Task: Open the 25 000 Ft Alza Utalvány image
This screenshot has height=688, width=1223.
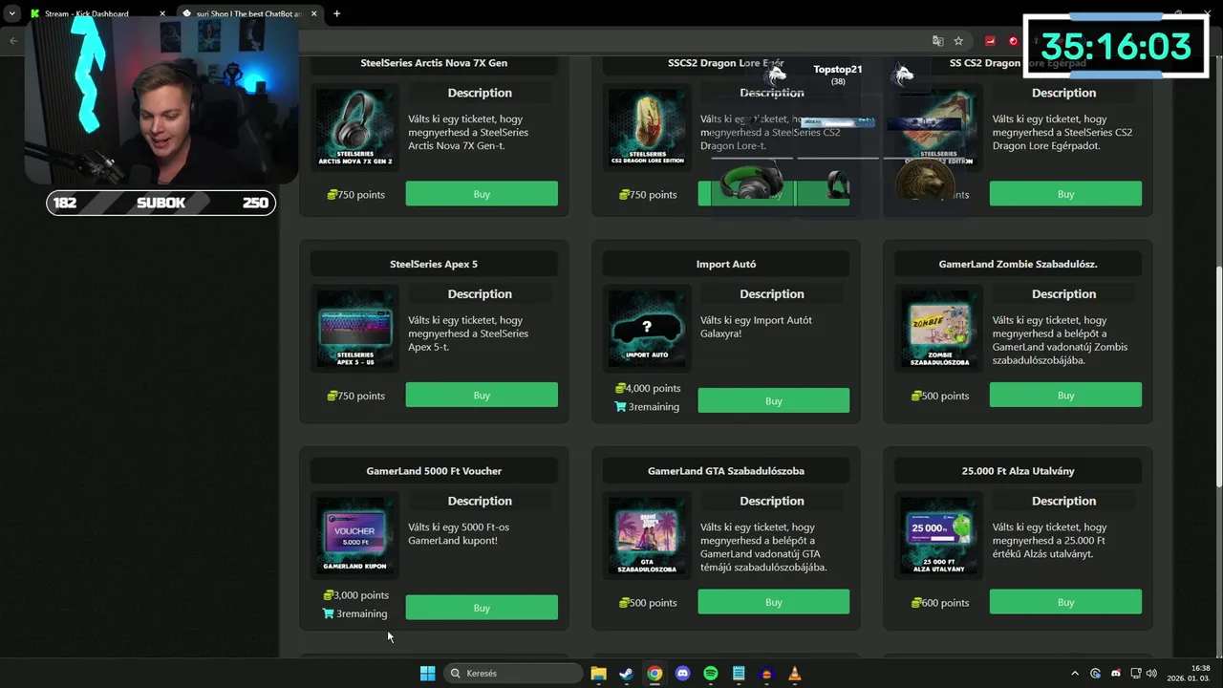Action: [x=939, y=536]
